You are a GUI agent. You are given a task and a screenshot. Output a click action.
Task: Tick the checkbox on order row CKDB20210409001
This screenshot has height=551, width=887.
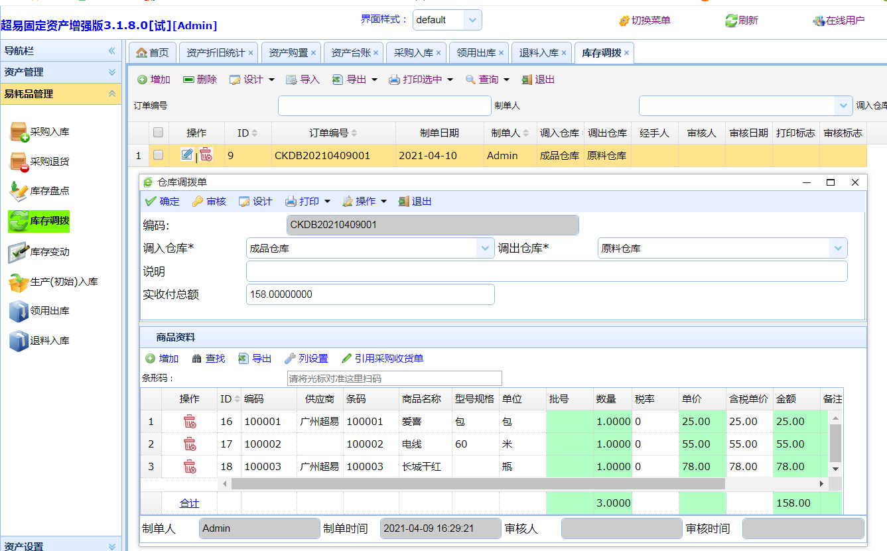point(158,155)
